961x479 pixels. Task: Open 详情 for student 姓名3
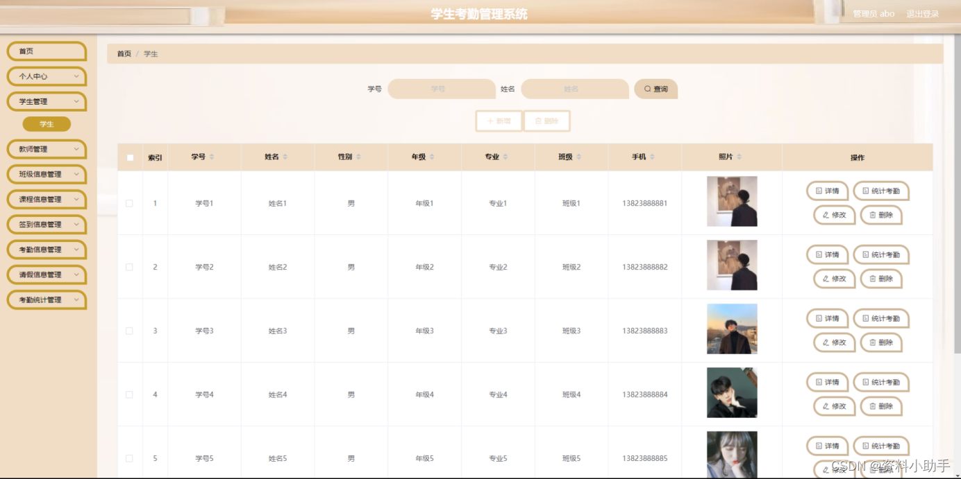(827, 318)
